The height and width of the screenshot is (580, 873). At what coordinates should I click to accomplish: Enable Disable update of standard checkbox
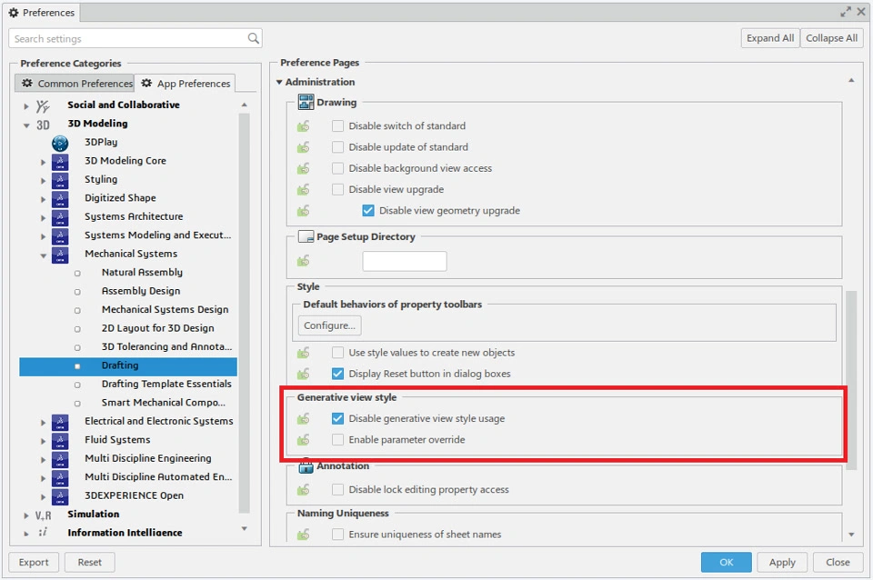coord(338,147)
